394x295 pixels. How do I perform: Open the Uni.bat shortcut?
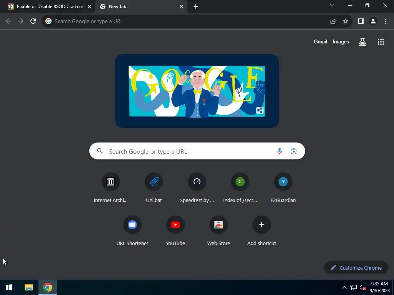154,187
